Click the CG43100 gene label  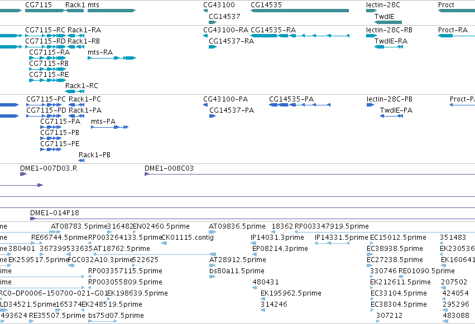click(219, 5)
